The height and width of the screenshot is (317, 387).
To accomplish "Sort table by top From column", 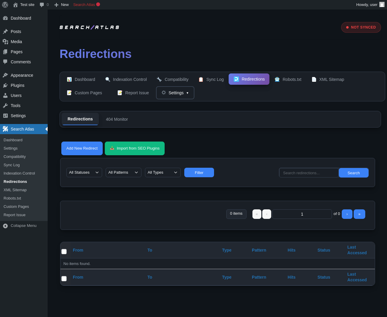I will click(x=78, y=250).
